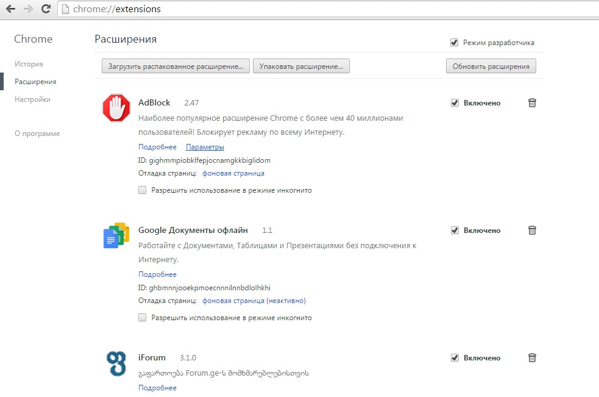
Task: Click the iForum Georgian description text
Action: tap(224, 373)
